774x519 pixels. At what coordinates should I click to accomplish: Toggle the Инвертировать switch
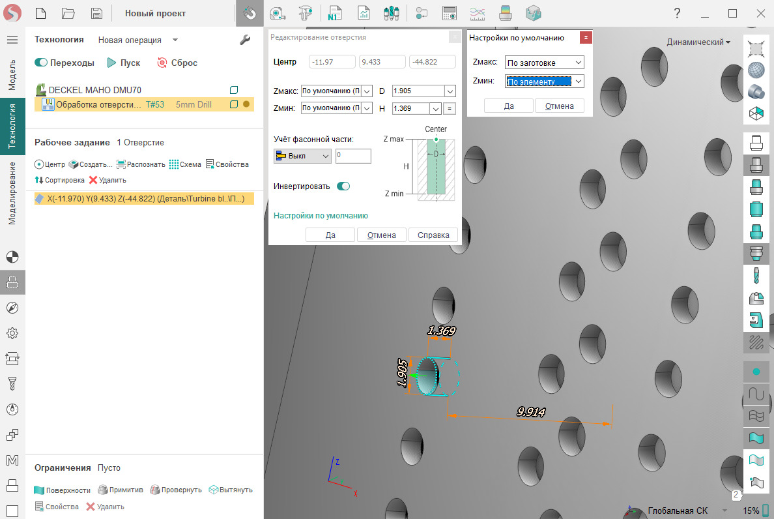click(x=343, y=186)
